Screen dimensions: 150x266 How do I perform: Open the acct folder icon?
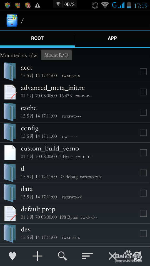10,72
